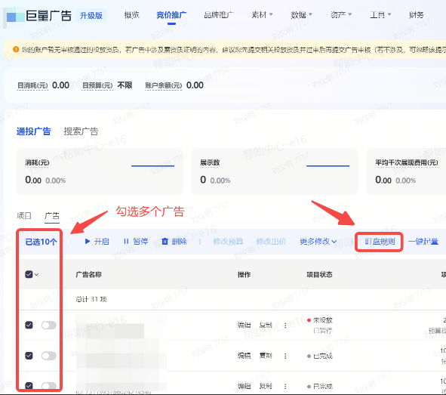Open the 品牌推广 navigation item
Screen dimensions: 446x395
[219, 15]
